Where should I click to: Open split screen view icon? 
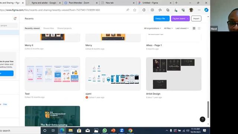152,10
